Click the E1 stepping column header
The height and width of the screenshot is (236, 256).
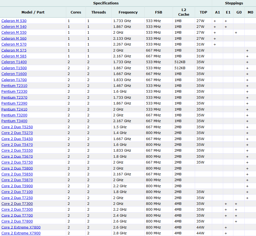228,12
